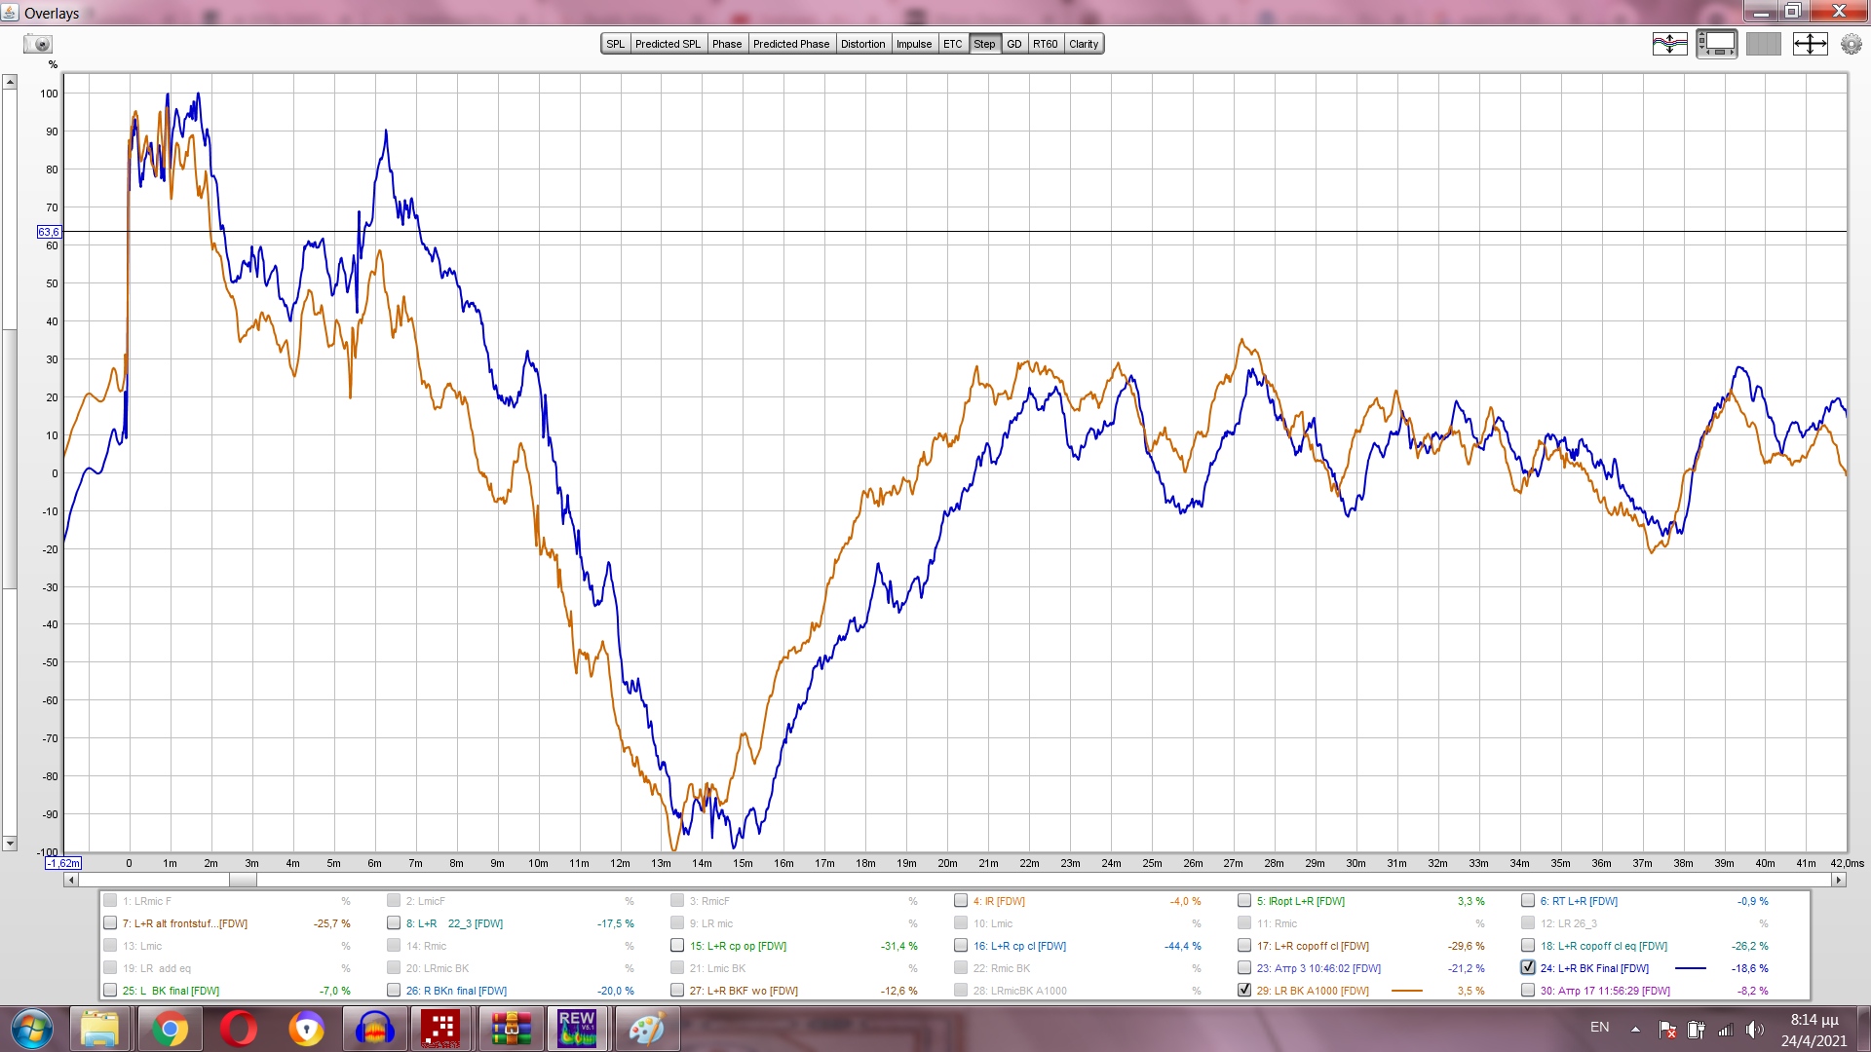Click the horizontal scrollbar right arrow
This screenshot has height=1052, width=1871.
[x=1839, y=880]
